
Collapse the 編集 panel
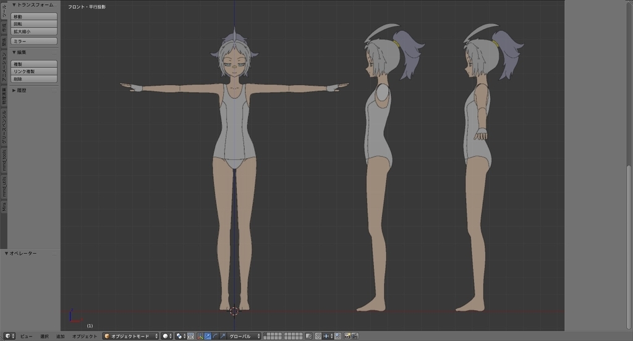coord(14,53)
